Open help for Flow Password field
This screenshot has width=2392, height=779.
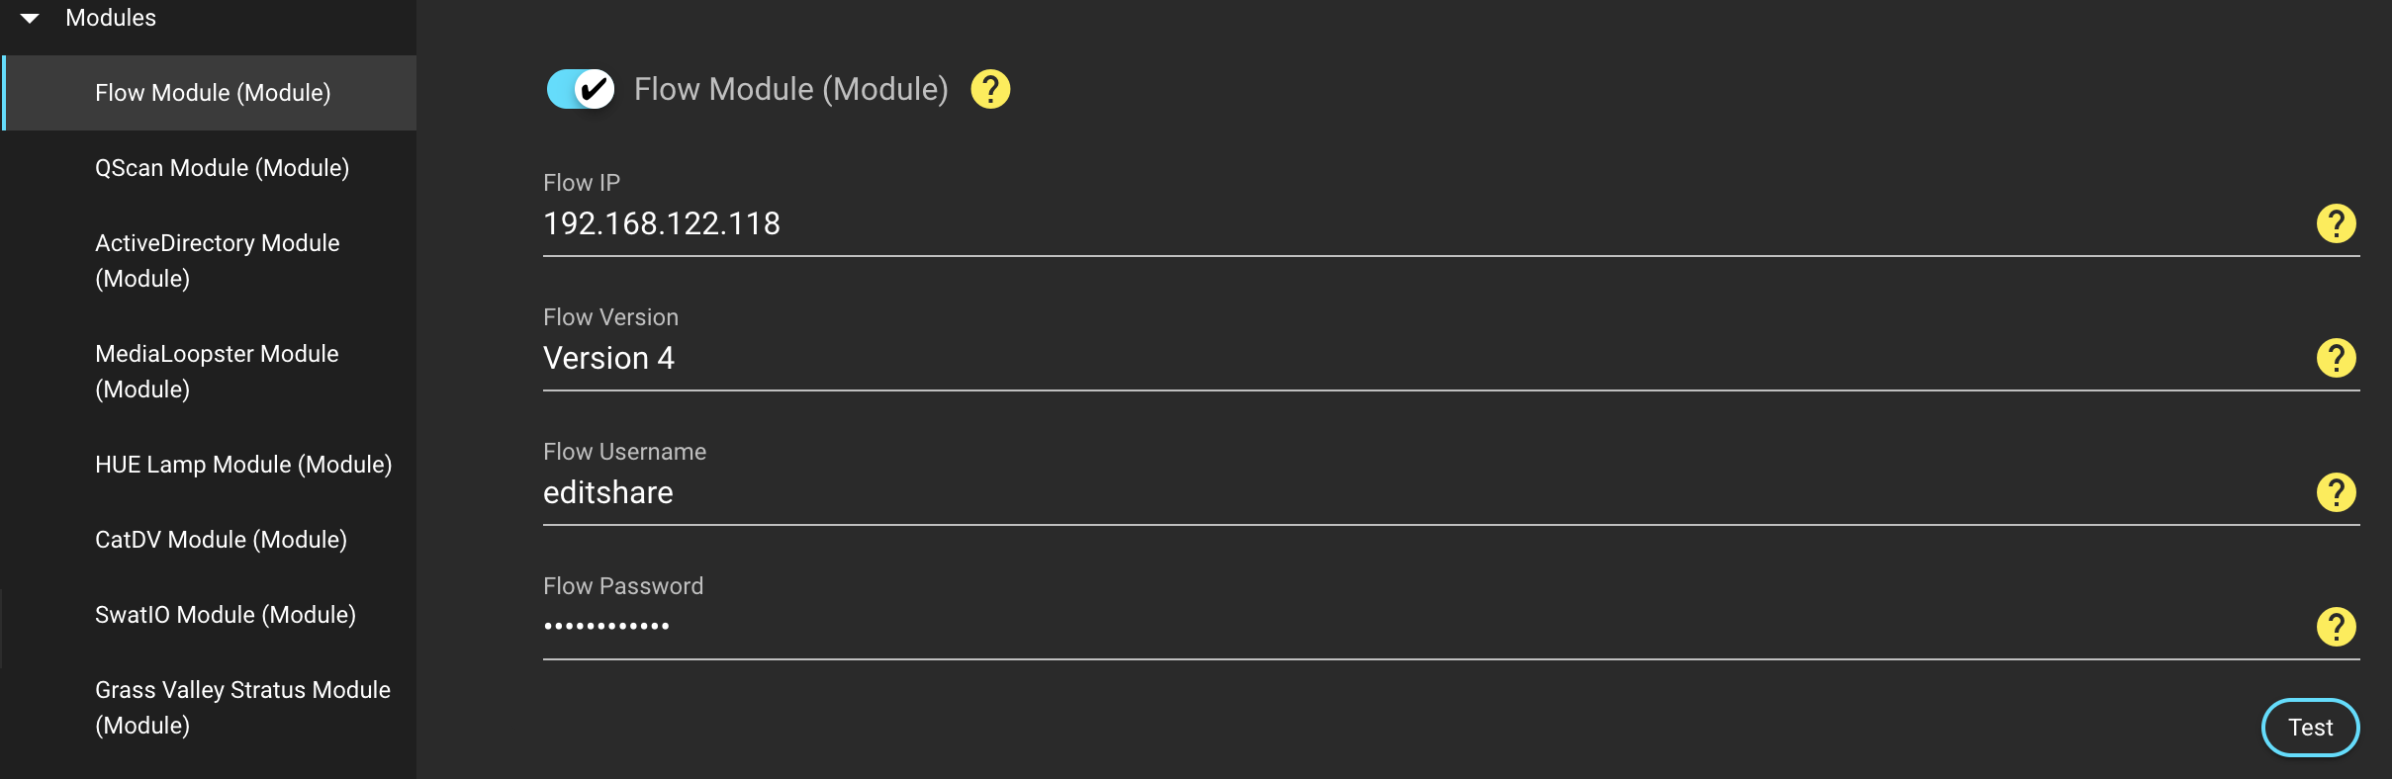pyautogui.click(x=2336, y=627)
